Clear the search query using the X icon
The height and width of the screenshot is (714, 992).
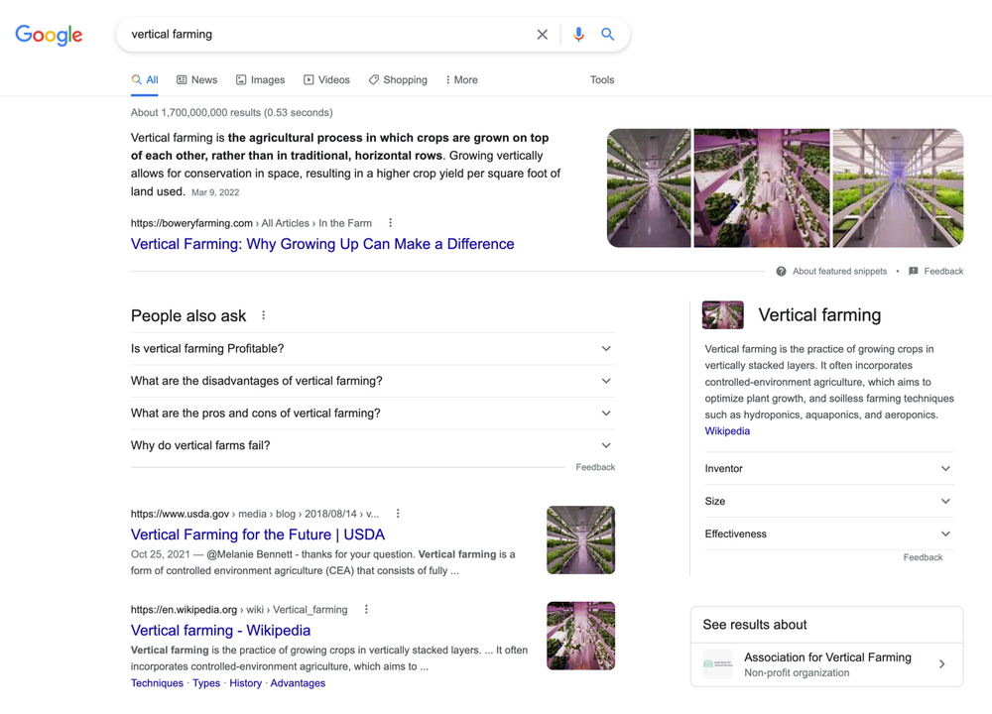[542, 34]
